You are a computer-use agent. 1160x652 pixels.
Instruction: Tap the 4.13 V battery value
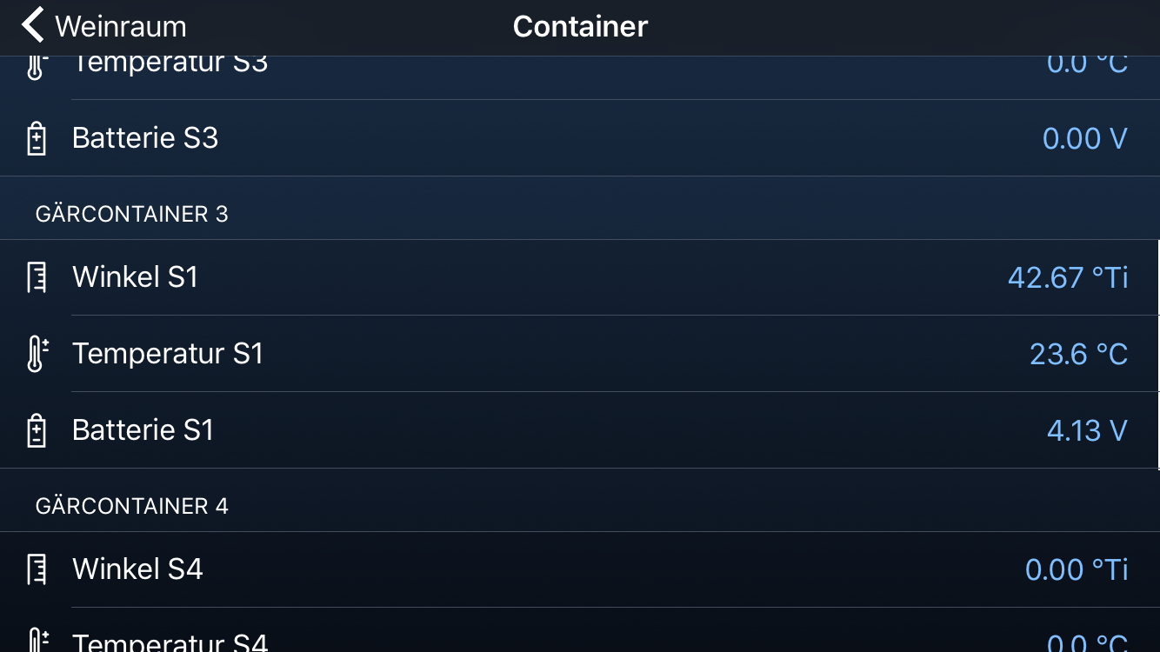click(1087, 430)
